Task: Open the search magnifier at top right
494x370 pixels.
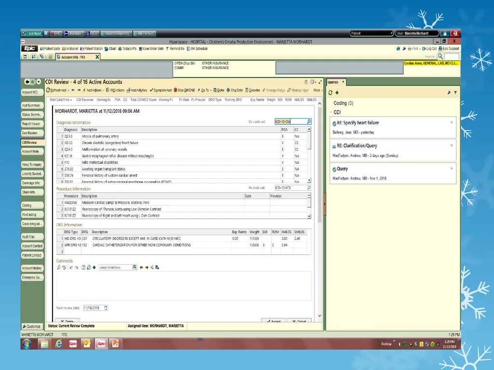Action: point(440,56)
